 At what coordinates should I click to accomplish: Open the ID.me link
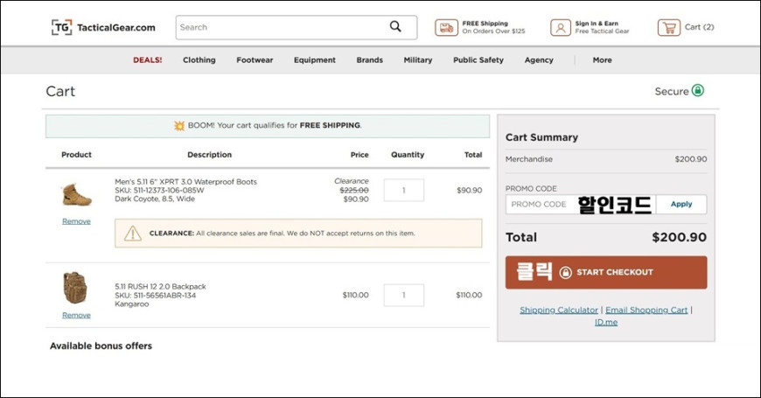click(606, 322)
